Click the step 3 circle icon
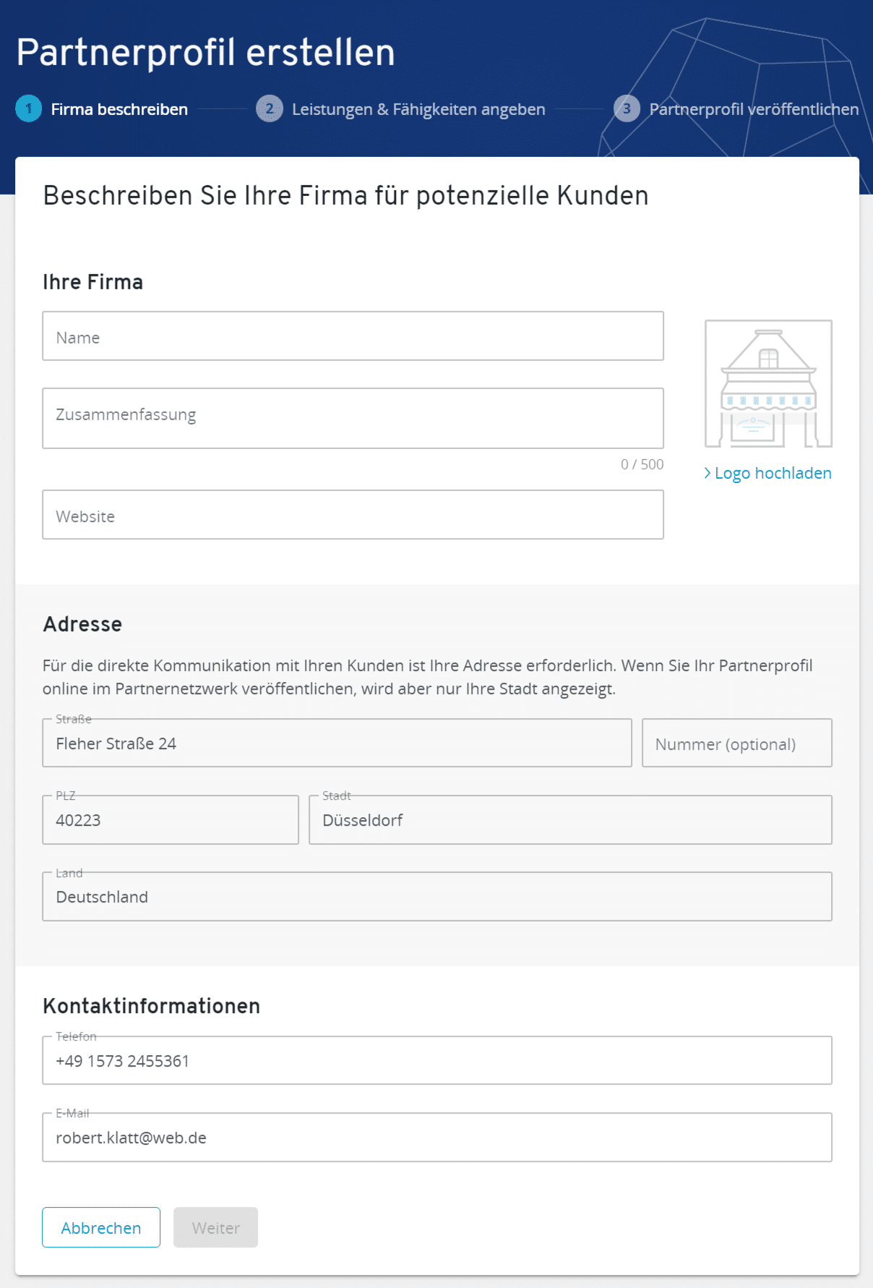873x1288 pixels. coord(627,109)
